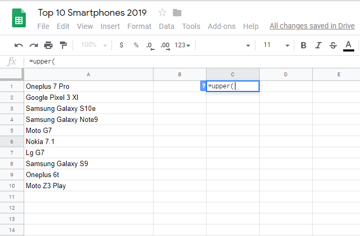Increase decimal places icon
Screen dimensions: 360x236
tap(166, 46)
